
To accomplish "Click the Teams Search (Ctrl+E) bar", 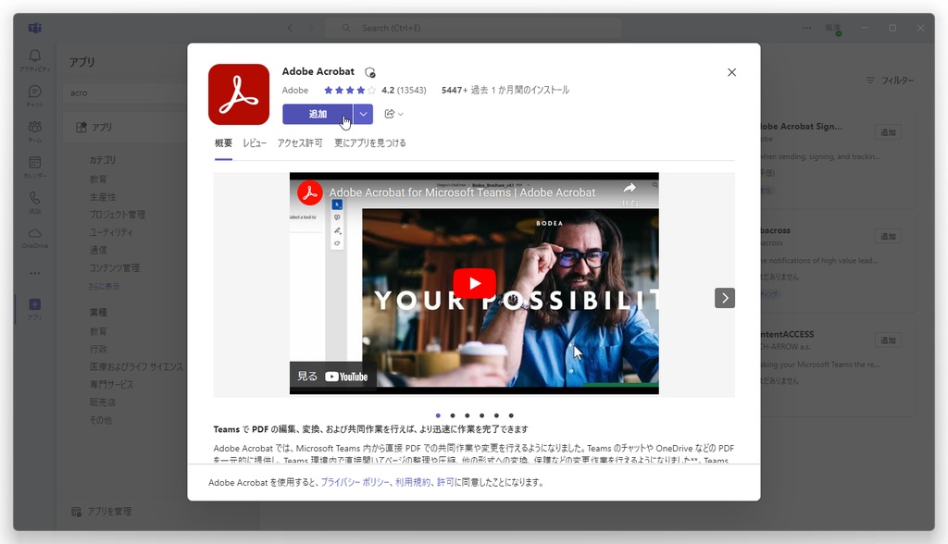I will 473,28.
